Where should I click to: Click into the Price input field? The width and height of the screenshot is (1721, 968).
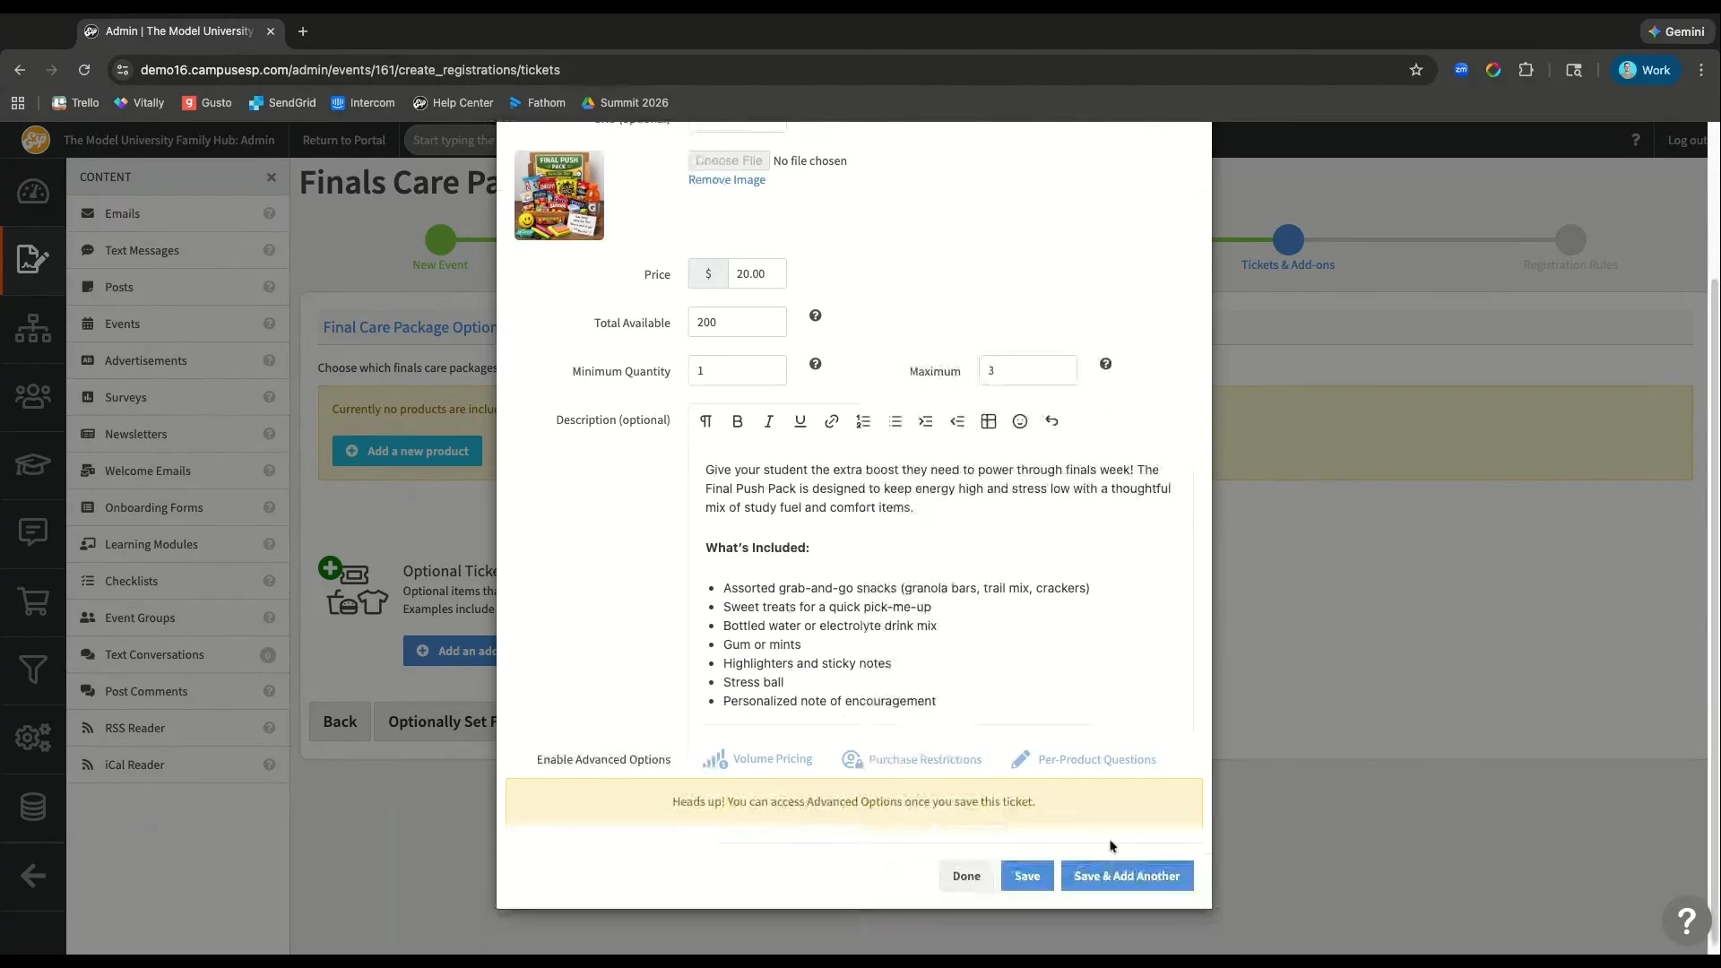[x=756, y=274]
